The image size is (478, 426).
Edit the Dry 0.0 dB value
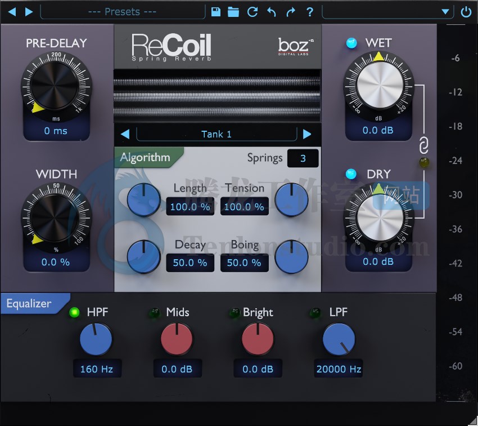378,261
